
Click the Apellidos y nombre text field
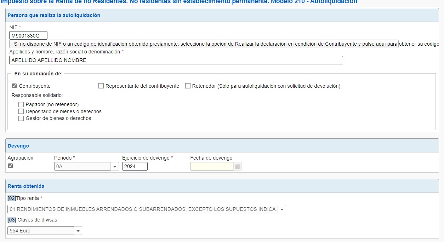click(176, 60)
